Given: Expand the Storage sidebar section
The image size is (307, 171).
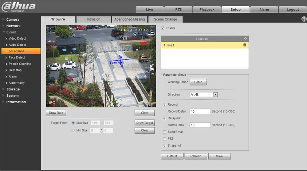Looking at the screenshot, I should pyautogui.click(x=13, y=89).
